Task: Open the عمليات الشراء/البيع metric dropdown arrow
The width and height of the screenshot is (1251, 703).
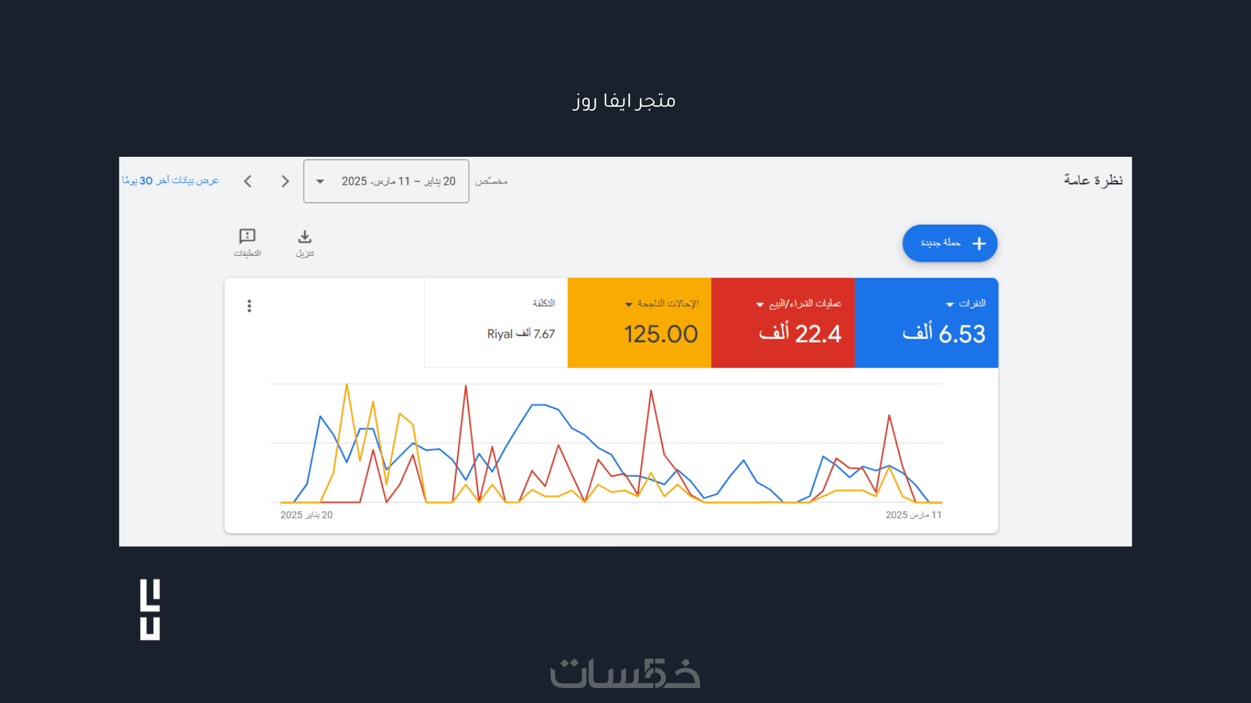Action: [760, 305]
